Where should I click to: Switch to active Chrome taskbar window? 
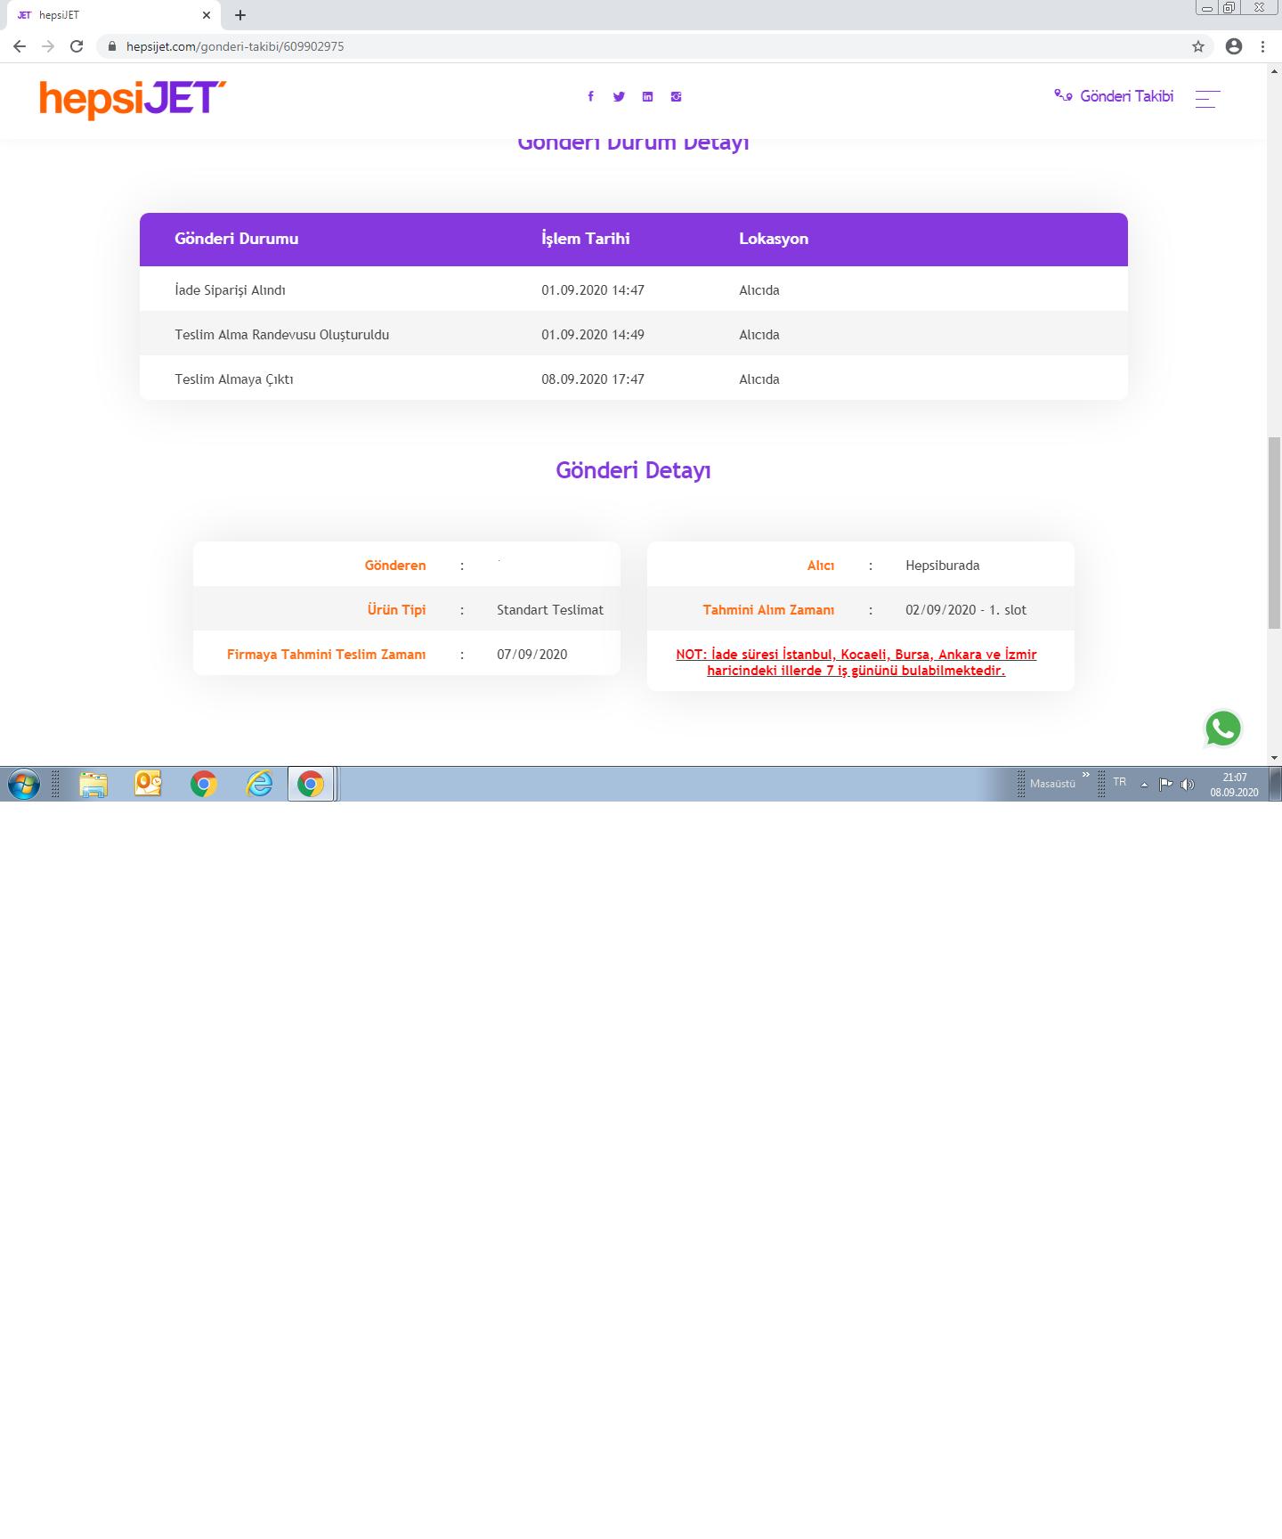pos(311,785)
